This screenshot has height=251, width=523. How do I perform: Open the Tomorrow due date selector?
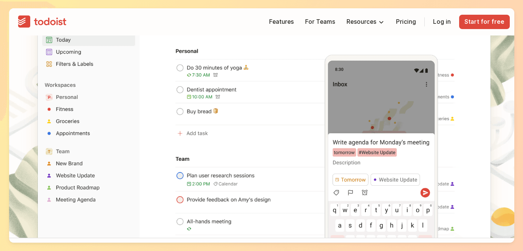(350, 180)
